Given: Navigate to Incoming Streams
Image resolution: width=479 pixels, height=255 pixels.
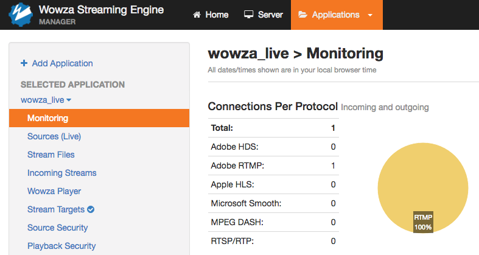Looking at the screenshot, I should 61,173.
